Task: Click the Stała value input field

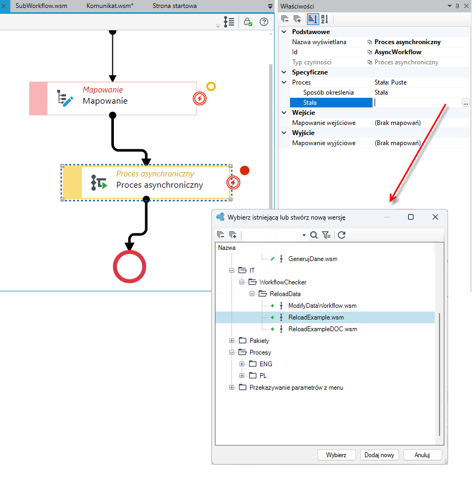Action: 417,103
